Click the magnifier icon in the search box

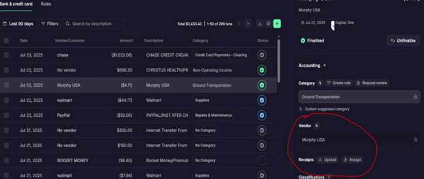[x=68, y=24]
